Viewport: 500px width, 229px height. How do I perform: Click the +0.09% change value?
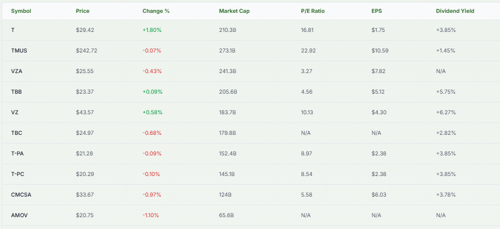tap(153, 92)
